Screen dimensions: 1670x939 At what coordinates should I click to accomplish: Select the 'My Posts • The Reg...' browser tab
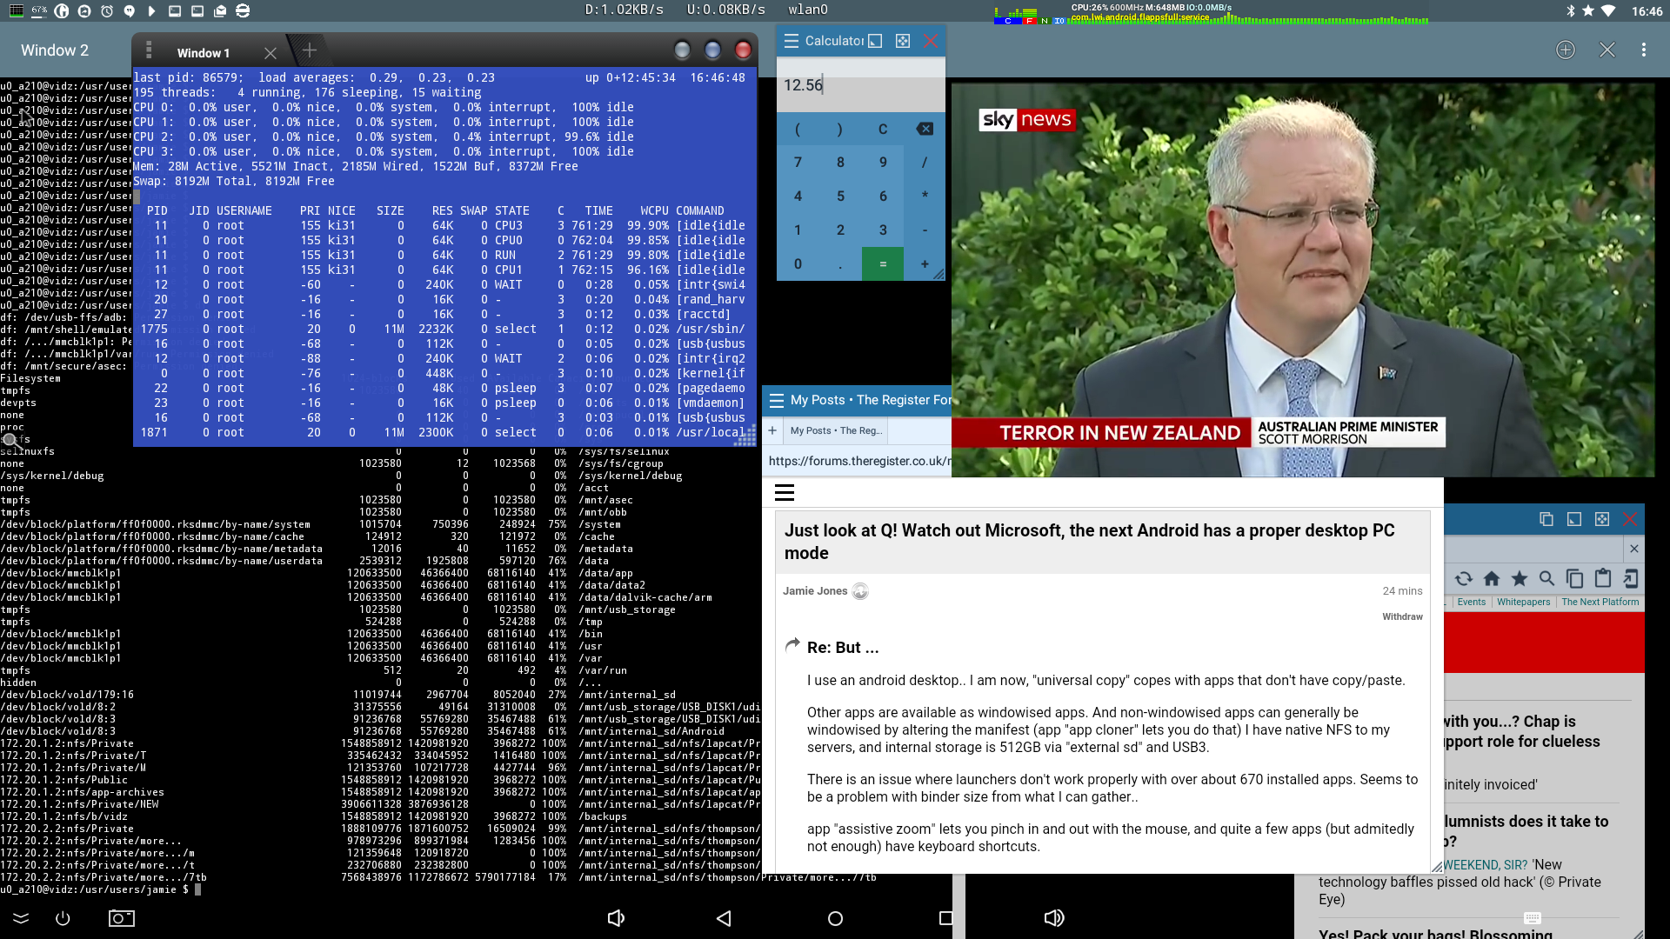[x=836, y=430]
